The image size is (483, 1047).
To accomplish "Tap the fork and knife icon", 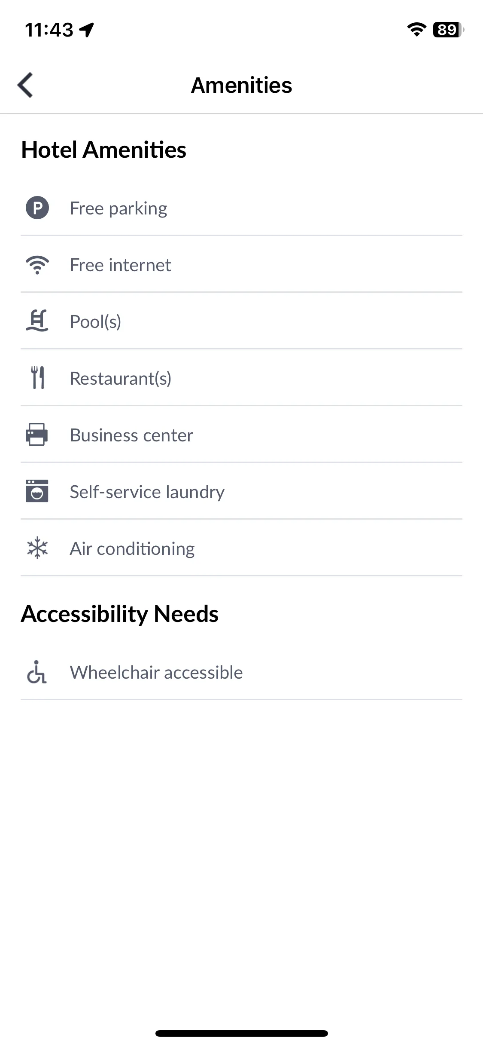I will [38, 378].
